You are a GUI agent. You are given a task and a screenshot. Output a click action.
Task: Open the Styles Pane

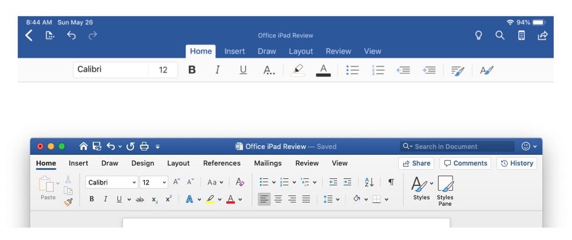[x=445, y=191]
